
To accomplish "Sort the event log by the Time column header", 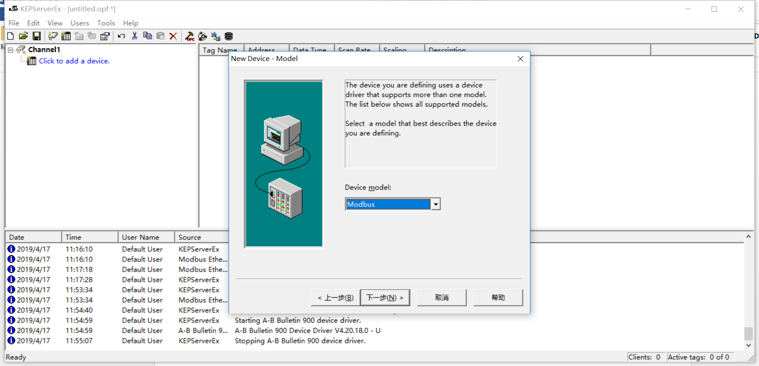I will click(89, 237).
